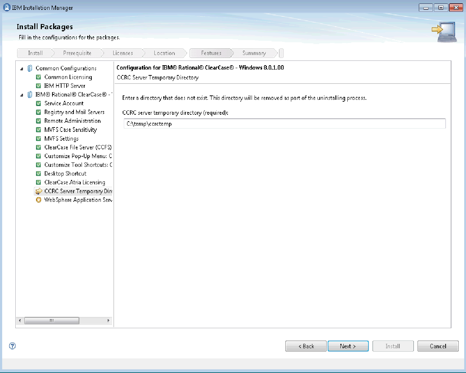This screenshot has height=373, width=466.
Task: Open Registry and Mail Servers configuration
Action: (x=74, y=112)
